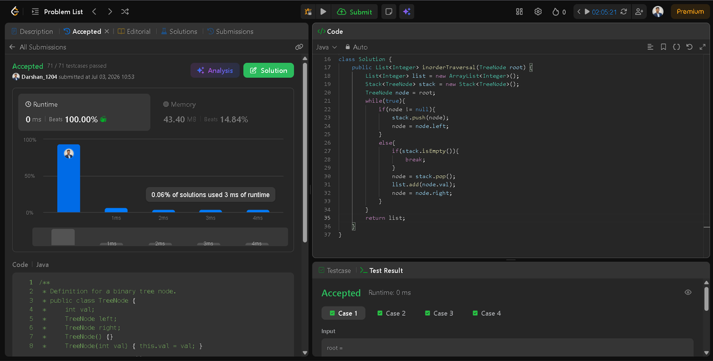Open the Premium subscription button
This screenshot has width=713, height=361.
690,11
